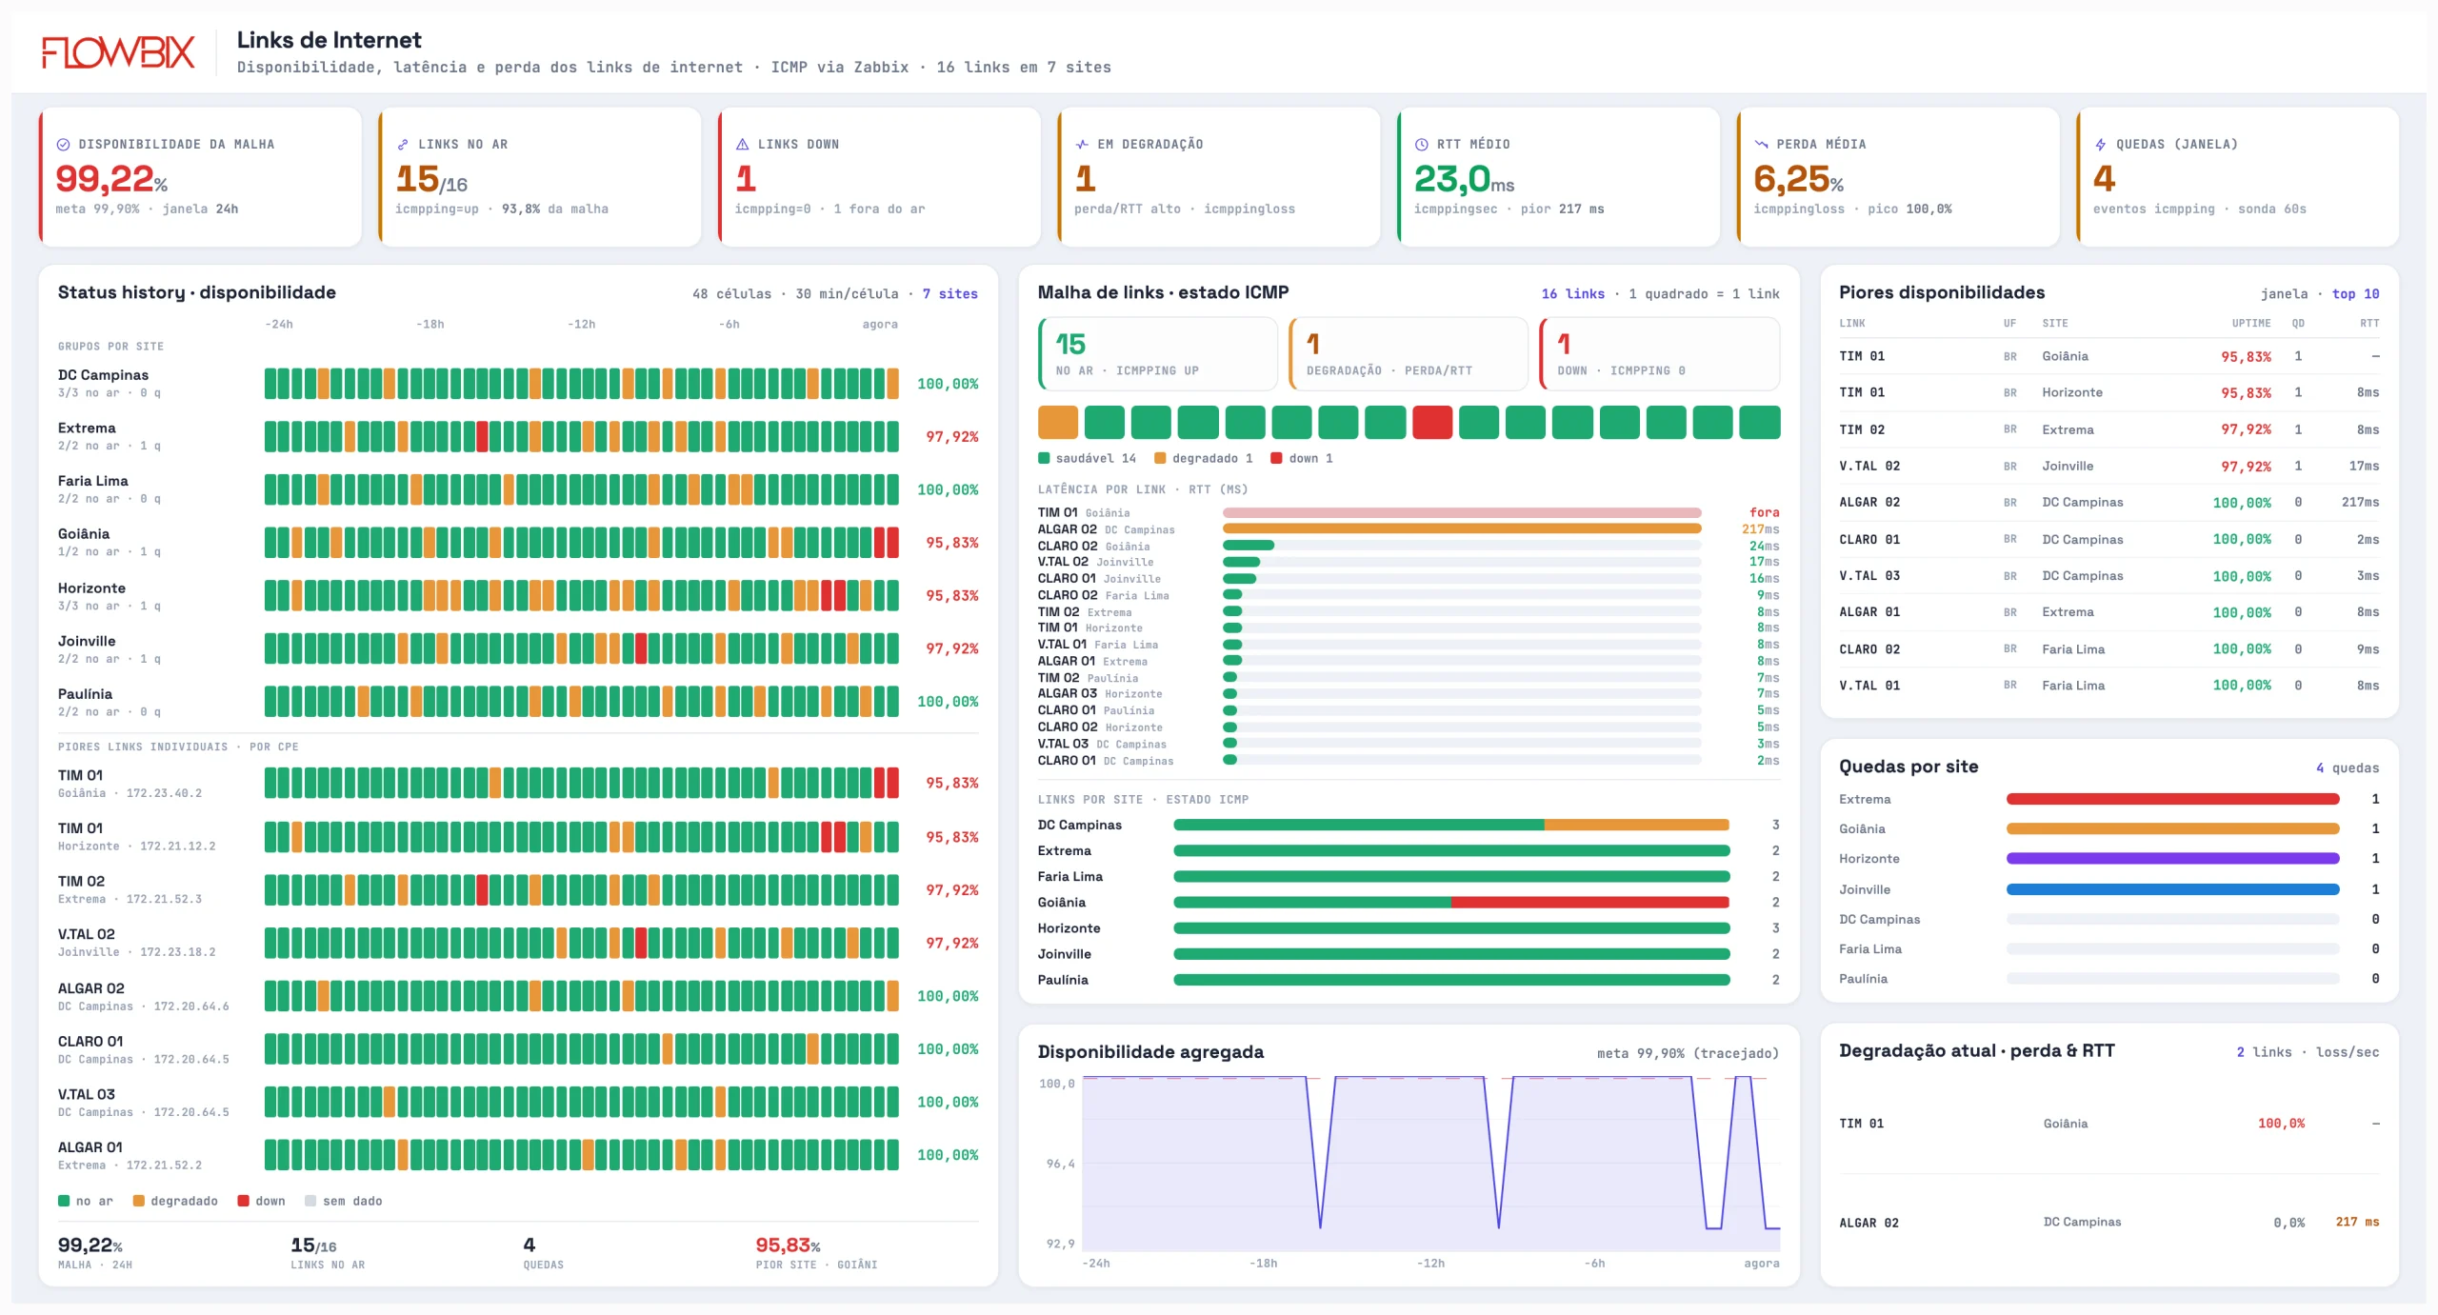
Task: Open the '16 links' link in Malha de links
Action: 1572,294
